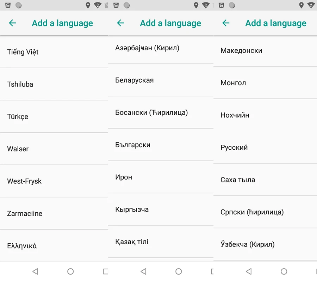This screenshot has height=282, width=317.
Task: Select West-Frysk language
Action: click(x=54, y=181)
